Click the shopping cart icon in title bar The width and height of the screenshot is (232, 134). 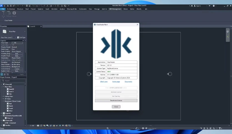click(210, 6)
